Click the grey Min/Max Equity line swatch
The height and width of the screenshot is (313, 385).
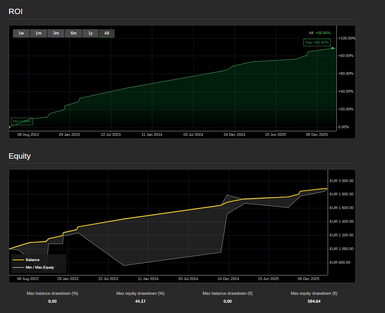click(18, 267)
